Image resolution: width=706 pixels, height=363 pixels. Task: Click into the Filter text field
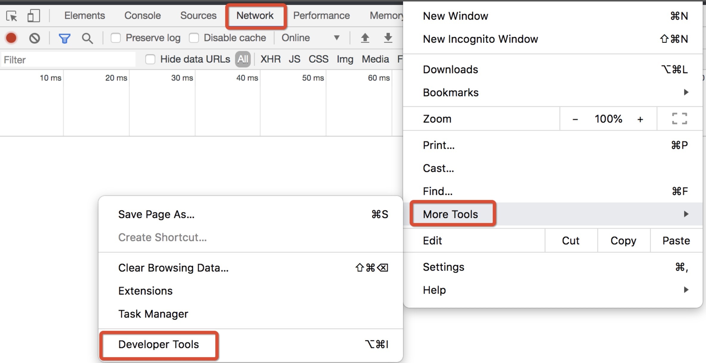[68, 60]
